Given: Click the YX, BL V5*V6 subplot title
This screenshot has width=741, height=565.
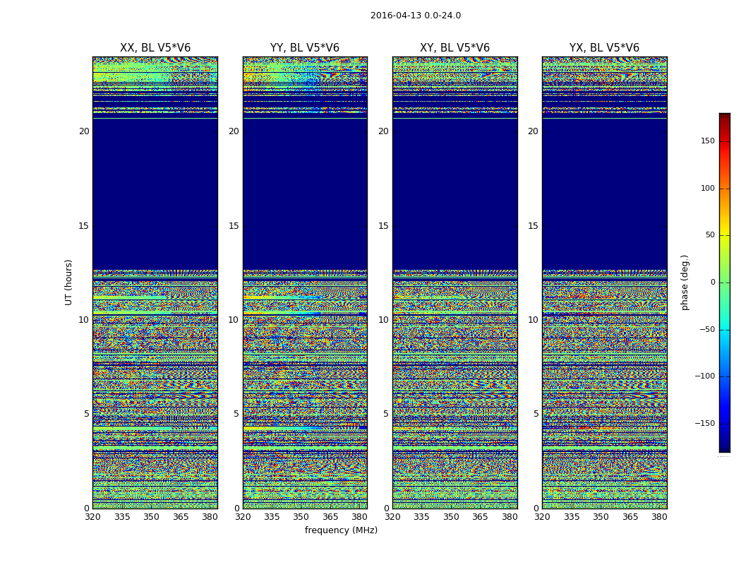Looking at the screenshot, I should pos(604,48).
